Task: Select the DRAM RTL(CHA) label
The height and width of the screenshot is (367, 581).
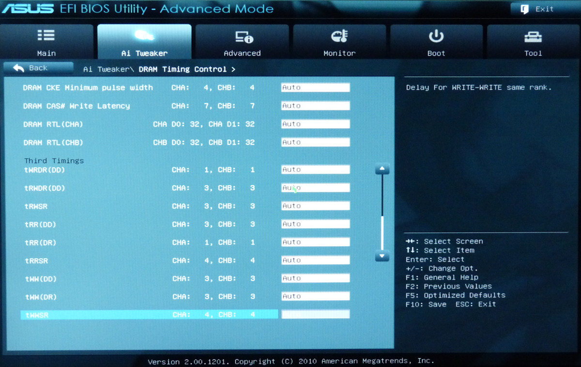Action: click(x=53, y=124)
